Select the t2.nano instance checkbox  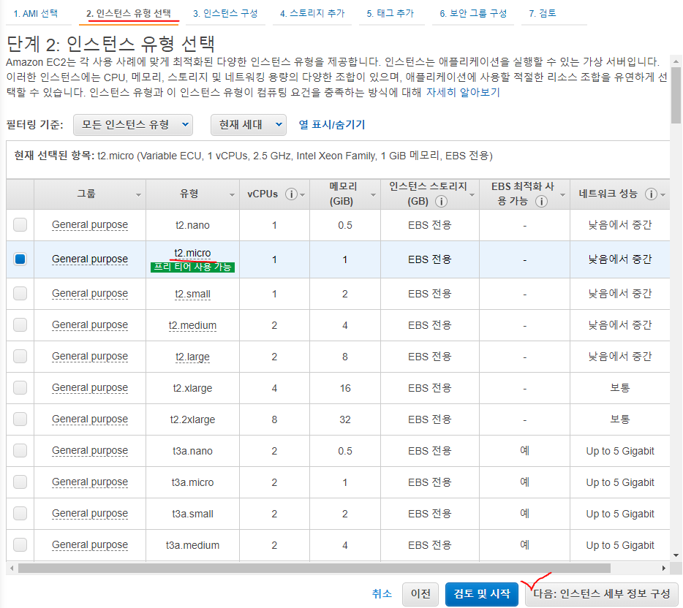(x=20, y=225)
